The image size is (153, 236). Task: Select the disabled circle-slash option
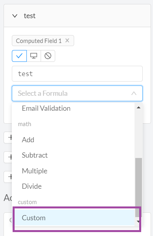tap(48, 56)
